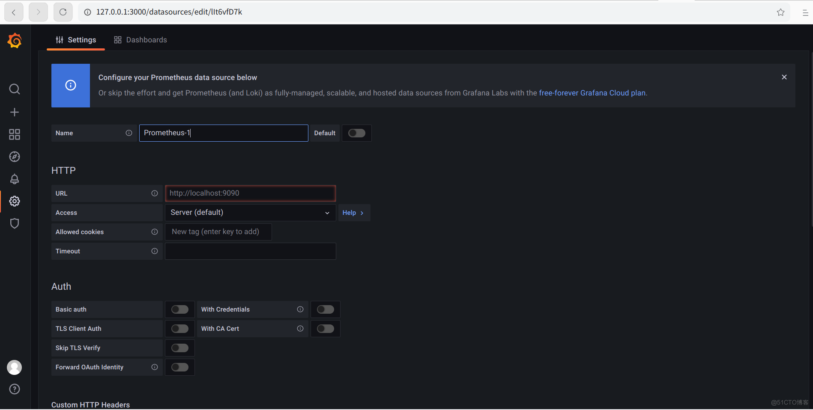Click the URL input field
Viewport: 813px width, 410px height.
click(251, 193)
